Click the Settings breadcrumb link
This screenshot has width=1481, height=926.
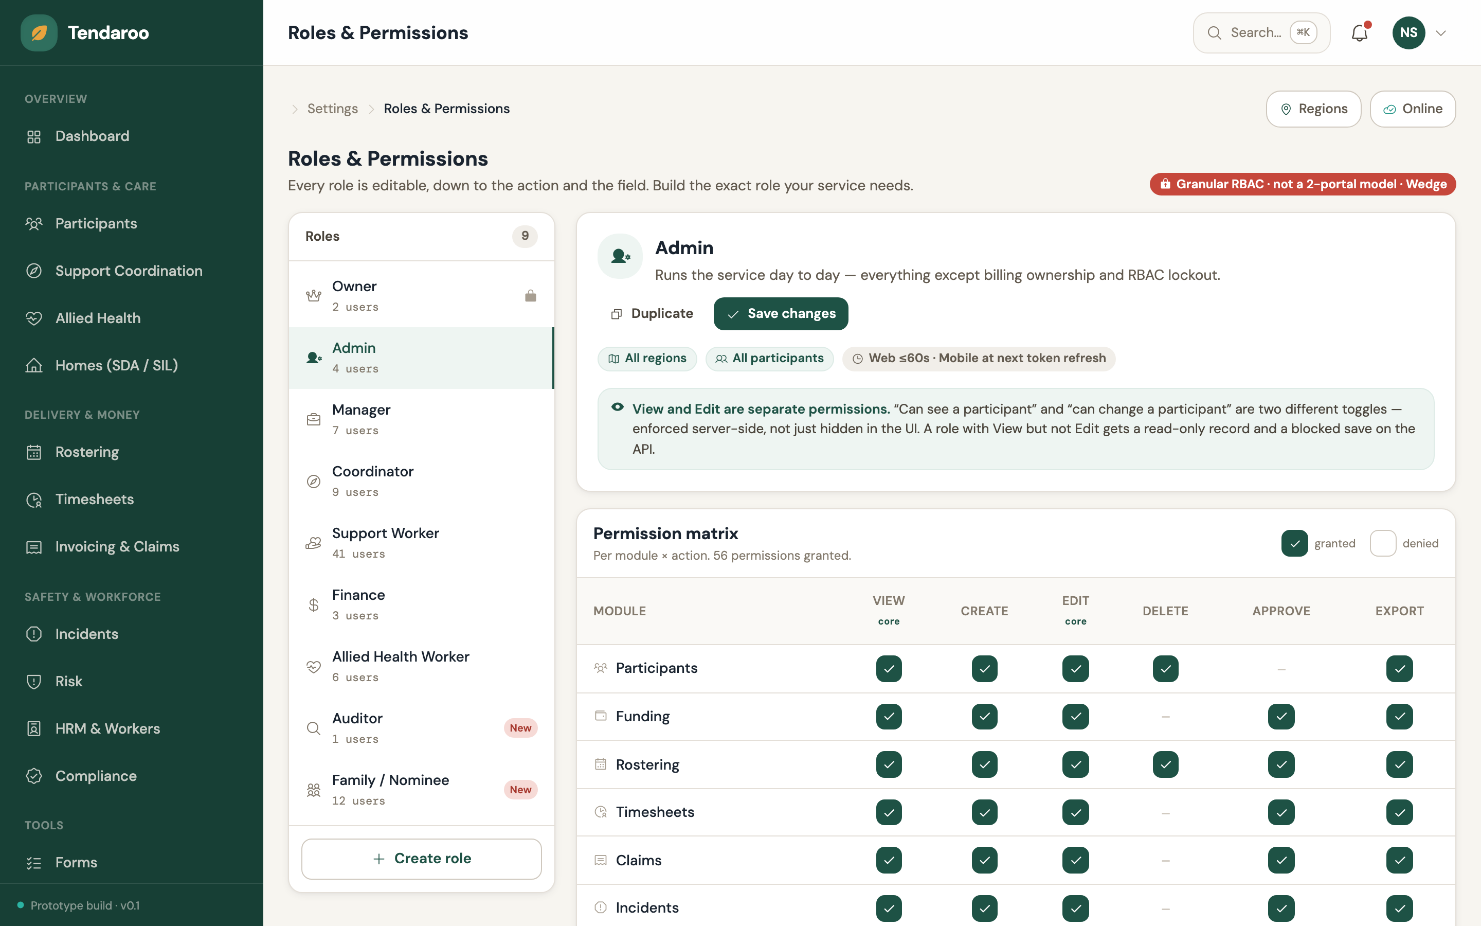[x=332, y=109]
